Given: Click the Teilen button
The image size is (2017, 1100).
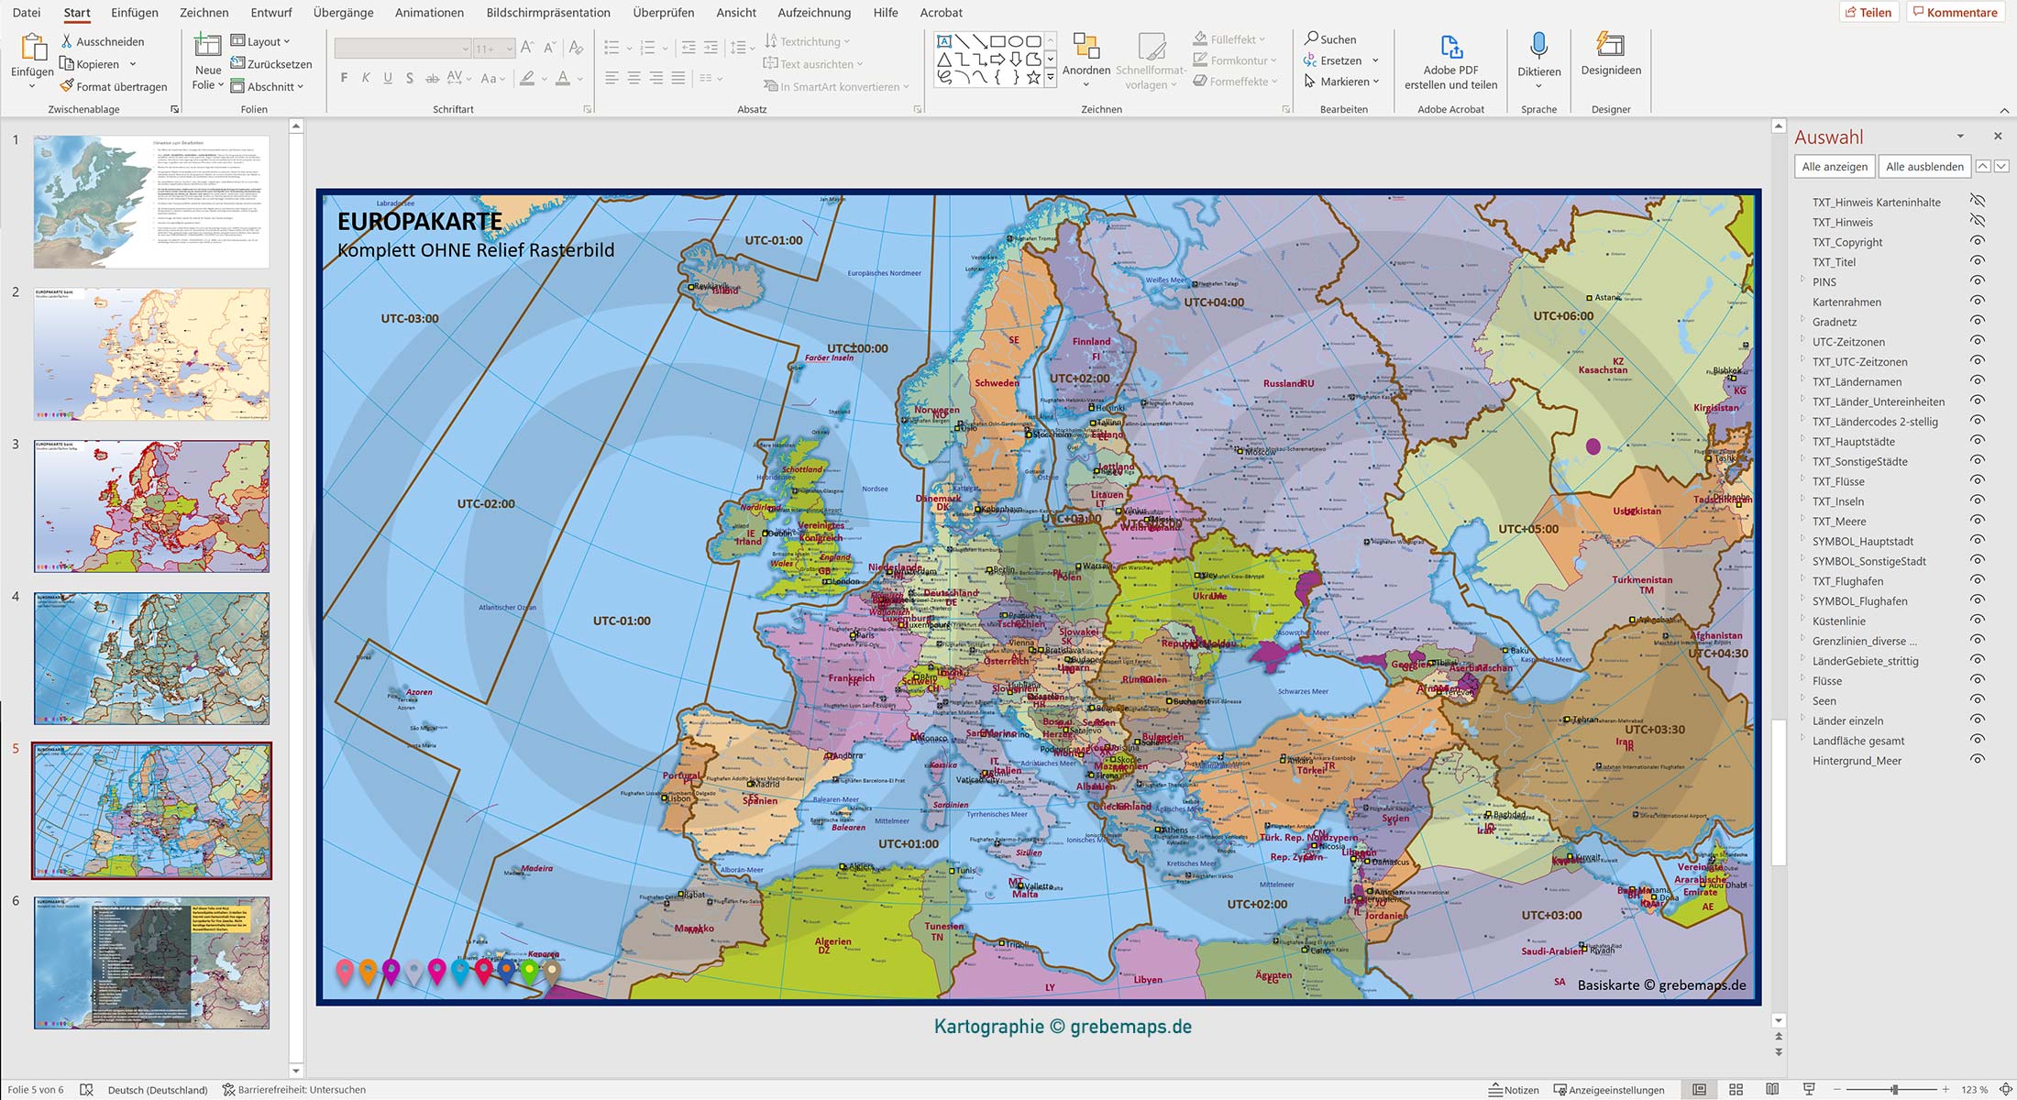Looking at the screenshot, I should click(x=1870, y=12).
